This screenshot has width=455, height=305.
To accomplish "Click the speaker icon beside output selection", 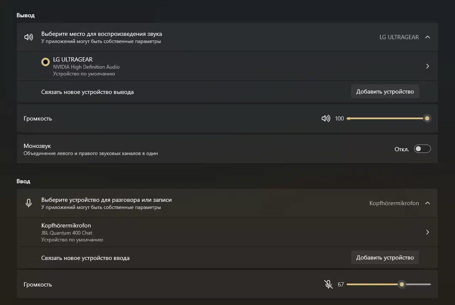I will 28,37.
